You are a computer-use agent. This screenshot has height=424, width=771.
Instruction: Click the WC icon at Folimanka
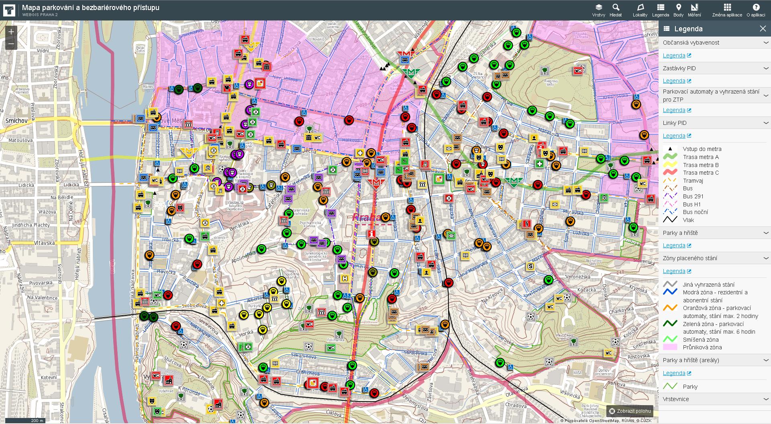[x=331, y=348]
